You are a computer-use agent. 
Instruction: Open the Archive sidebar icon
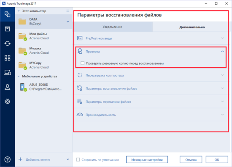click(8, 29)
